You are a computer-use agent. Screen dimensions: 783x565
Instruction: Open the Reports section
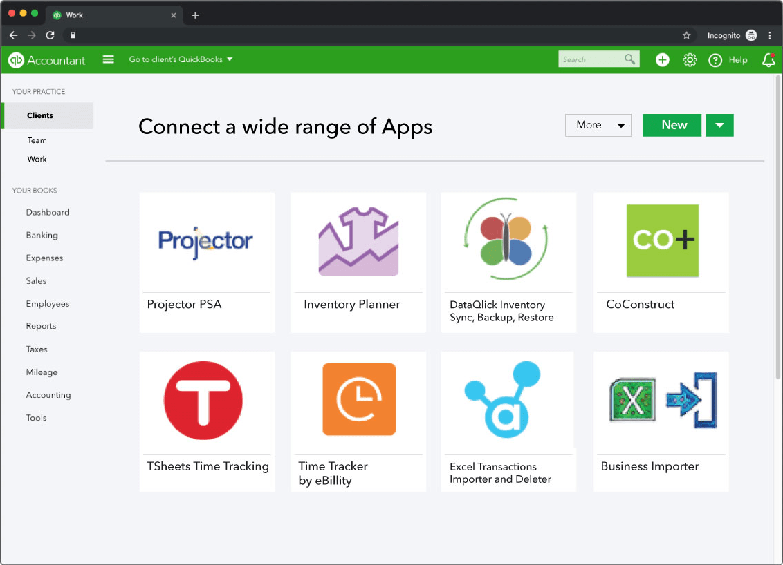coord(41,326)
